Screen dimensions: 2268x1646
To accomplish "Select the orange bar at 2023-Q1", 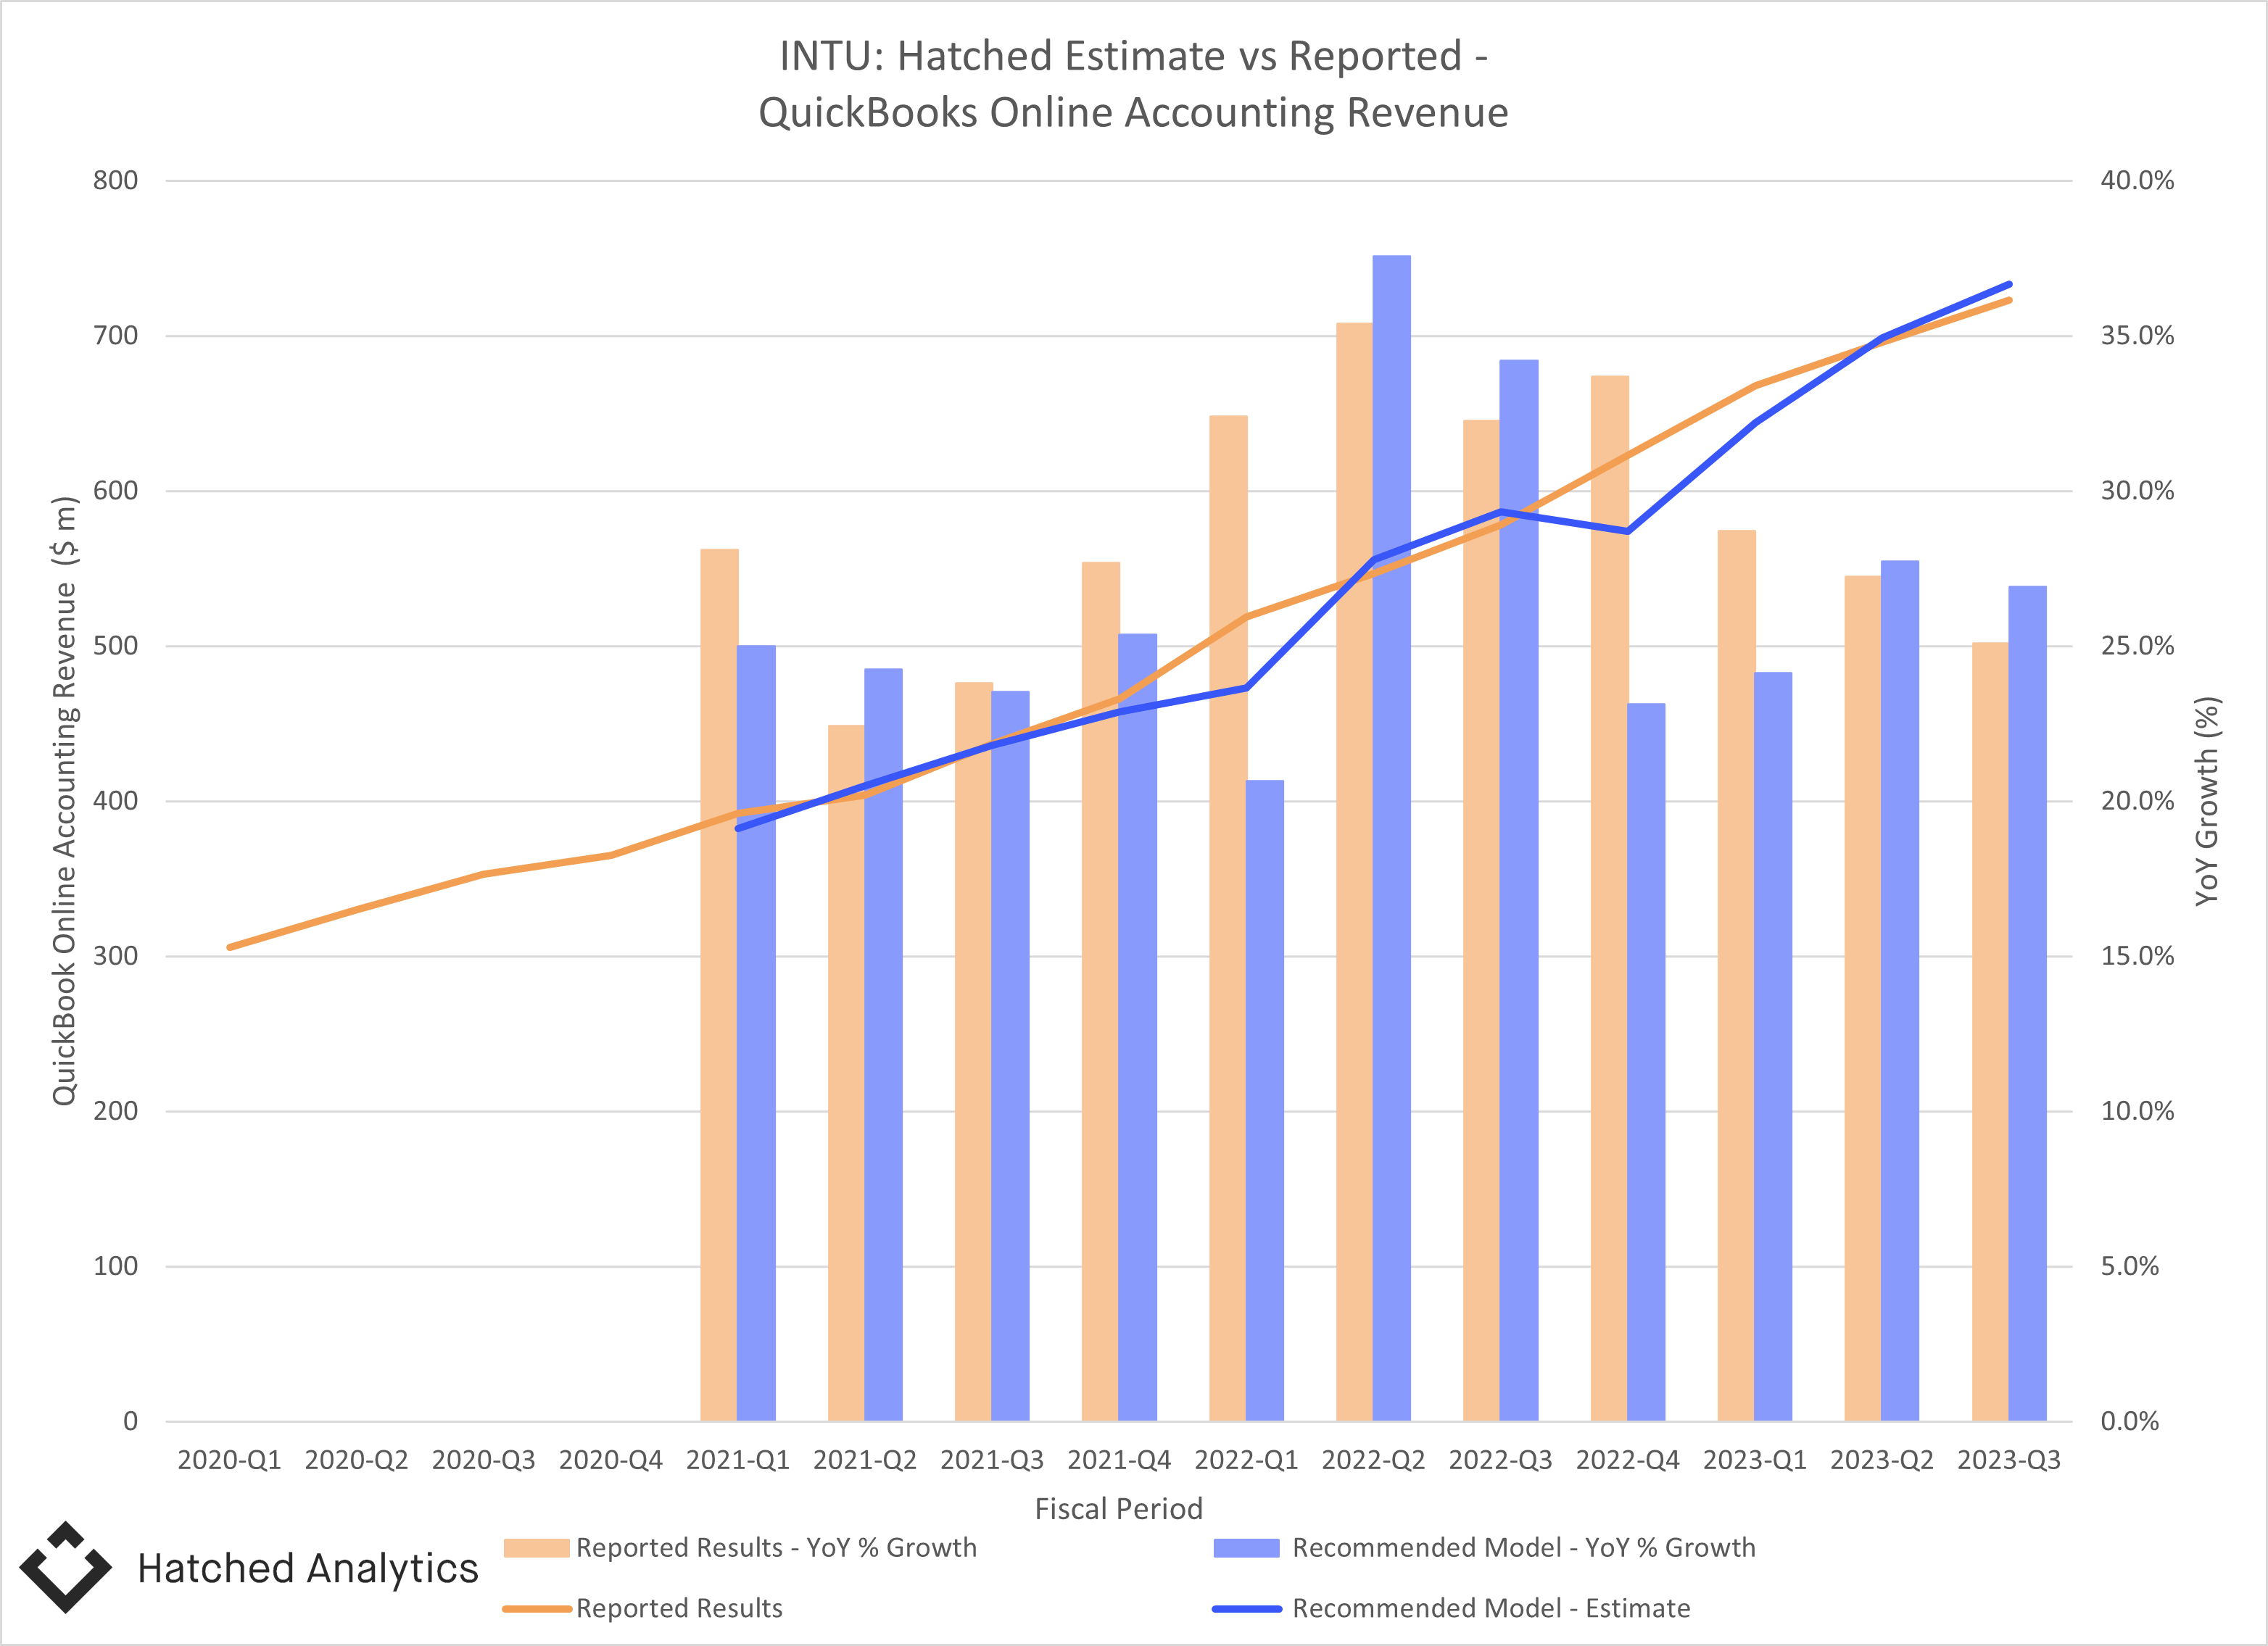I will pos(1736,976).
